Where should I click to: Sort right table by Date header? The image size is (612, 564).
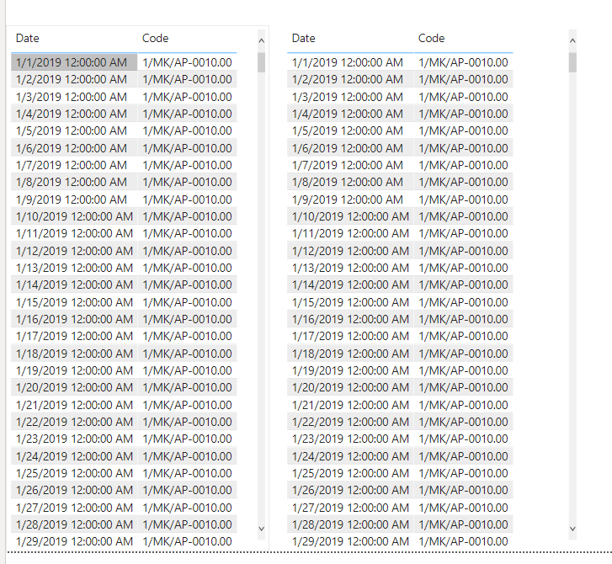[304, 38]
